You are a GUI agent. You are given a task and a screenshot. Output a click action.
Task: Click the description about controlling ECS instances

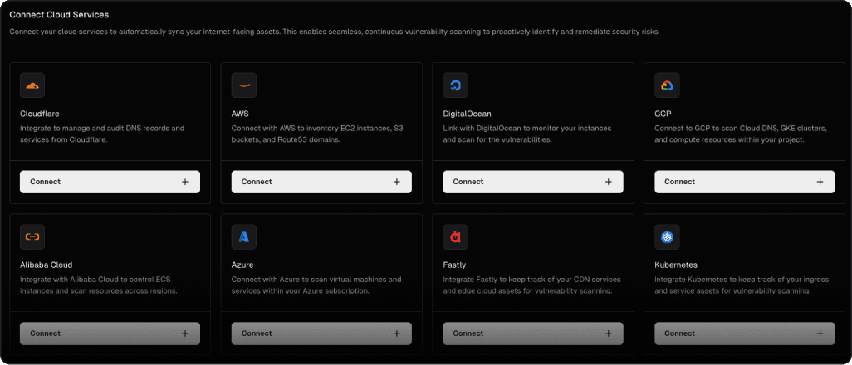click(99, 285)
